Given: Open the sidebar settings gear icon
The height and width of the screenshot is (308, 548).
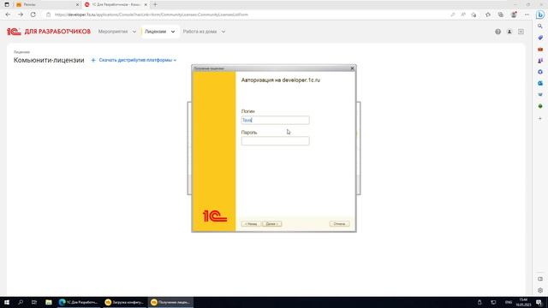Looking at the screenshot, I should pyautogui.click(x=540, y=290).
